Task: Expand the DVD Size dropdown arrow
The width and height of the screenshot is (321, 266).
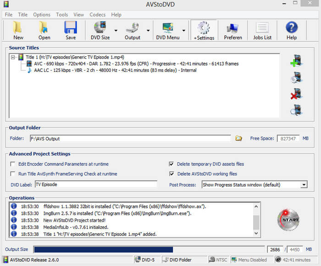Action: (x=116, y=31)
